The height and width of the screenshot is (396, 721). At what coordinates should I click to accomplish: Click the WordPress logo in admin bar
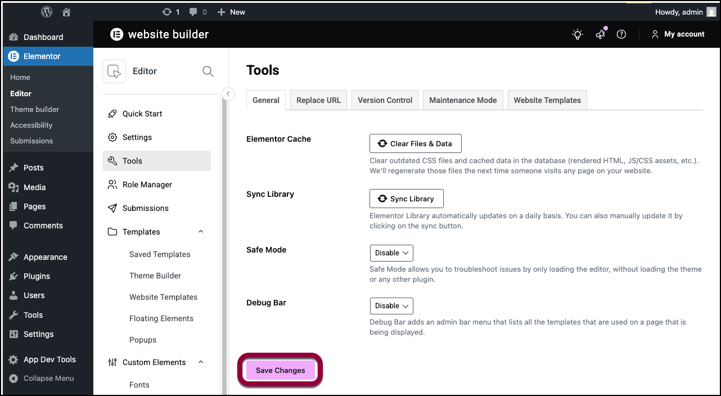[47, 12]
